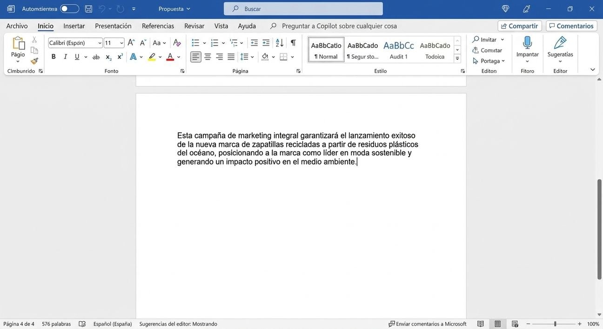Increase paragraph indent
Viewport: 603px width, 329px height.
pyautogui.click(x=266, y=43)
